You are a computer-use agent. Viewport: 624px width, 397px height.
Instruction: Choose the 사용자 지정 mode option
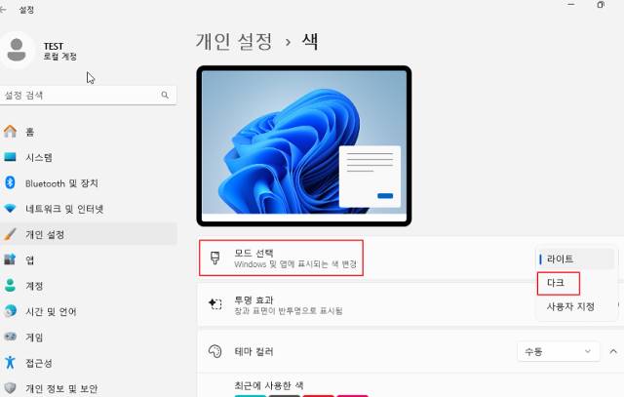570,306
